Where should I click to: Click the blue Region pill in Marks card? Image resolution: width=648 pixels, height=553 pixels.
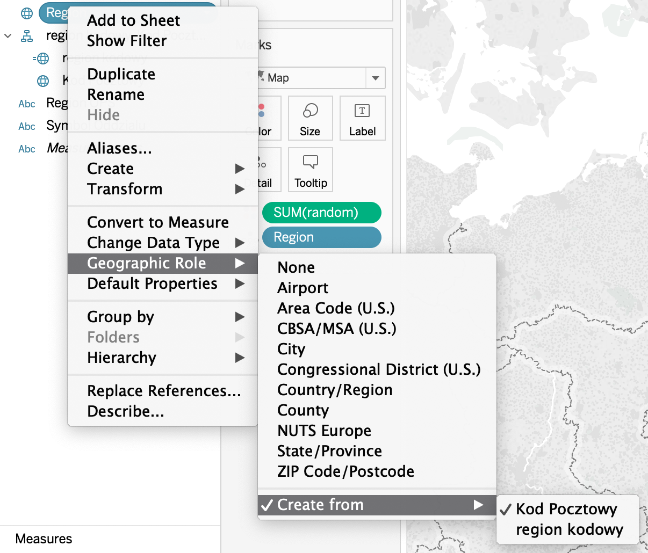coord(321,237)
